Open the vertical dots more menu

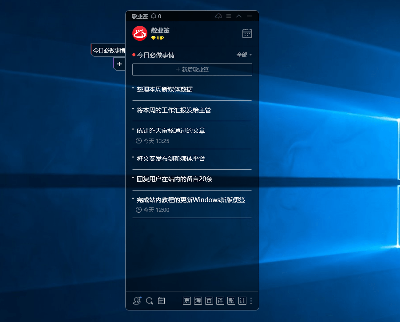pos(251,301)
